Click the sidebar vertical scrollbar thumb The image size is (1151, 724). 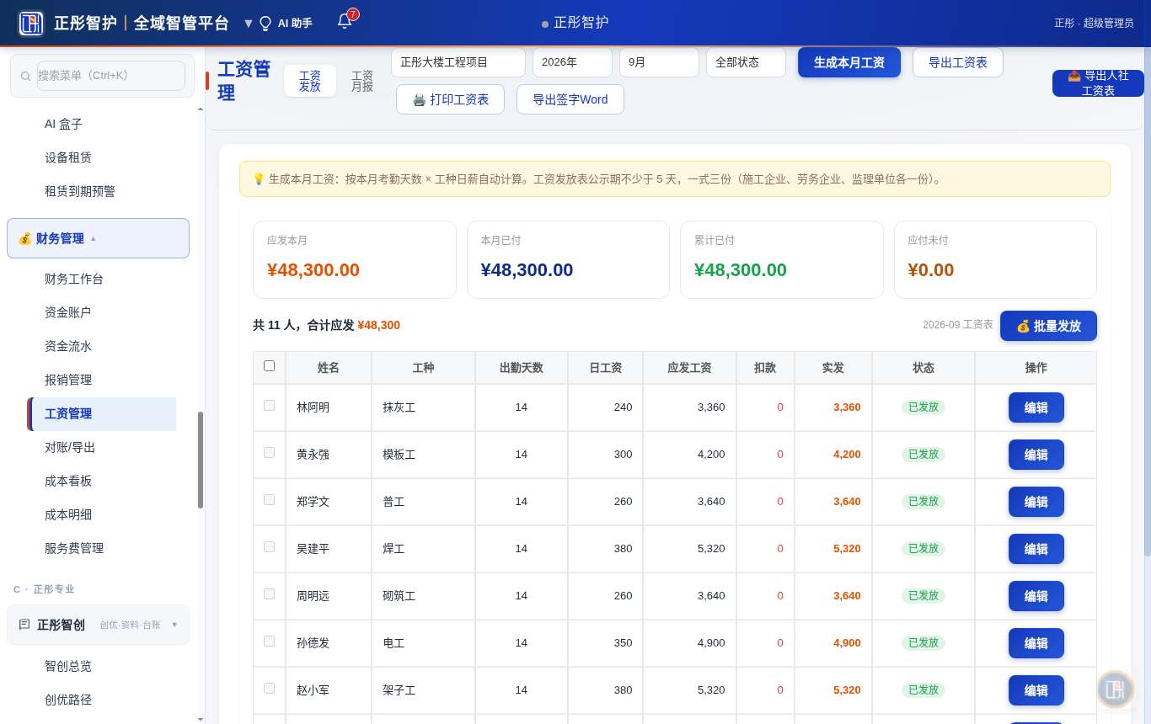click(x=201, y=460)
